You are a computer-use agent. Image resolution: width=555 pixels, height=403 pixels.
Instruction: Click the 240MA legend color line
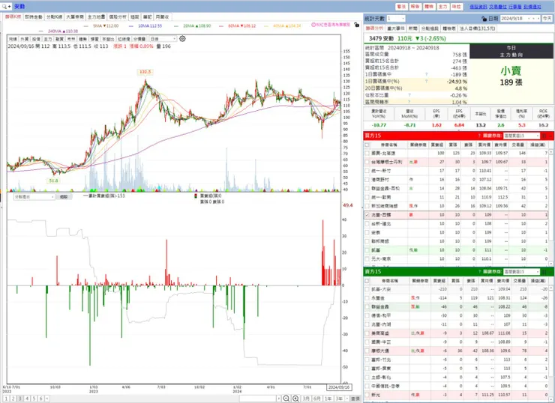(41, 31)
